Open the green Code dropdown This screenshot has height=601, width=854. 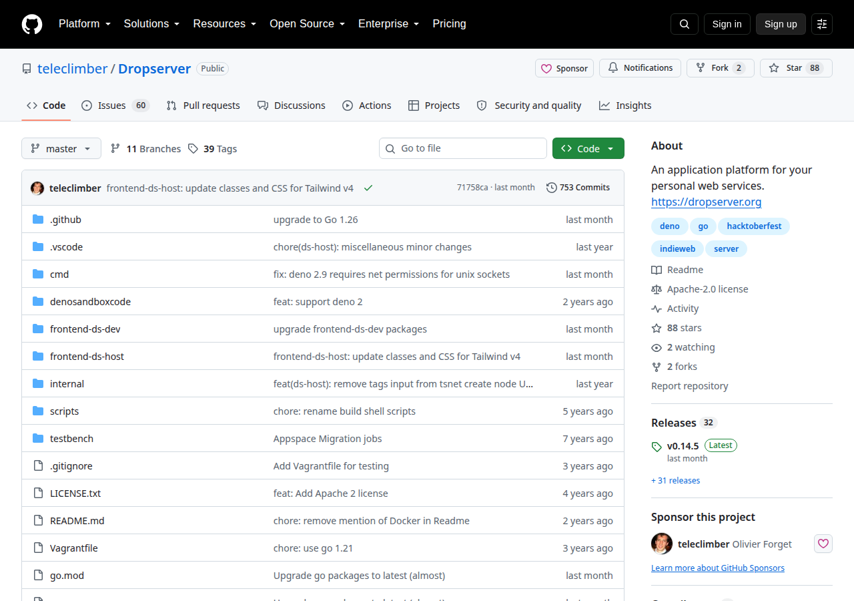click(588, 148)
